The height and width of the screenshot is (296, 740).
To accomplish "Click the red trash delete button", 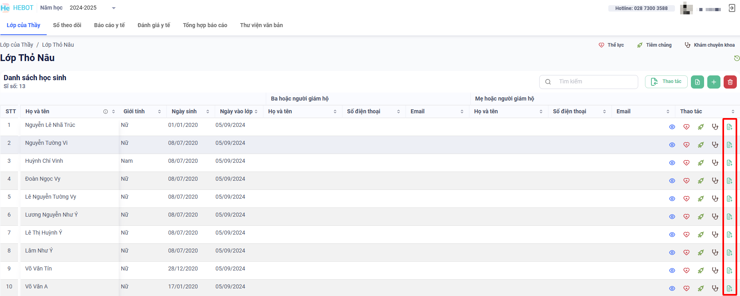I will (x=730, y=82).
